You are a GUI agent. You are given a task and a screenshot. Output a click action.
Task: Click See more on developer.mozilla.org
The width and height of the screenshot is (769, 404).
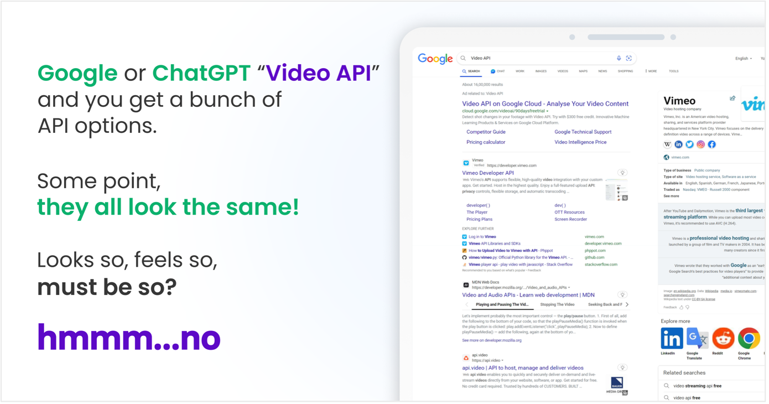click(x=492, y=340)
